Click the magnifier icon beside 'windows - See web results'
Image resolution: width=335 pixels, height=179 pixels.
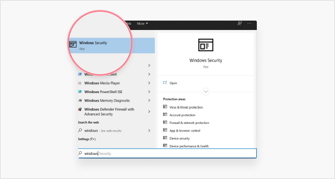pos(80,130)
